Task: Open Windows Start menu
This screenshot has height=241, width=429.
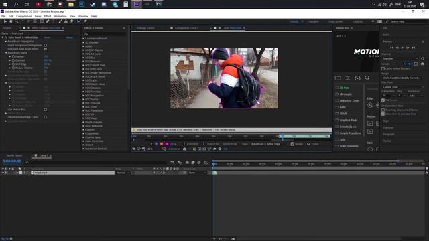Action: click(5, 5)
